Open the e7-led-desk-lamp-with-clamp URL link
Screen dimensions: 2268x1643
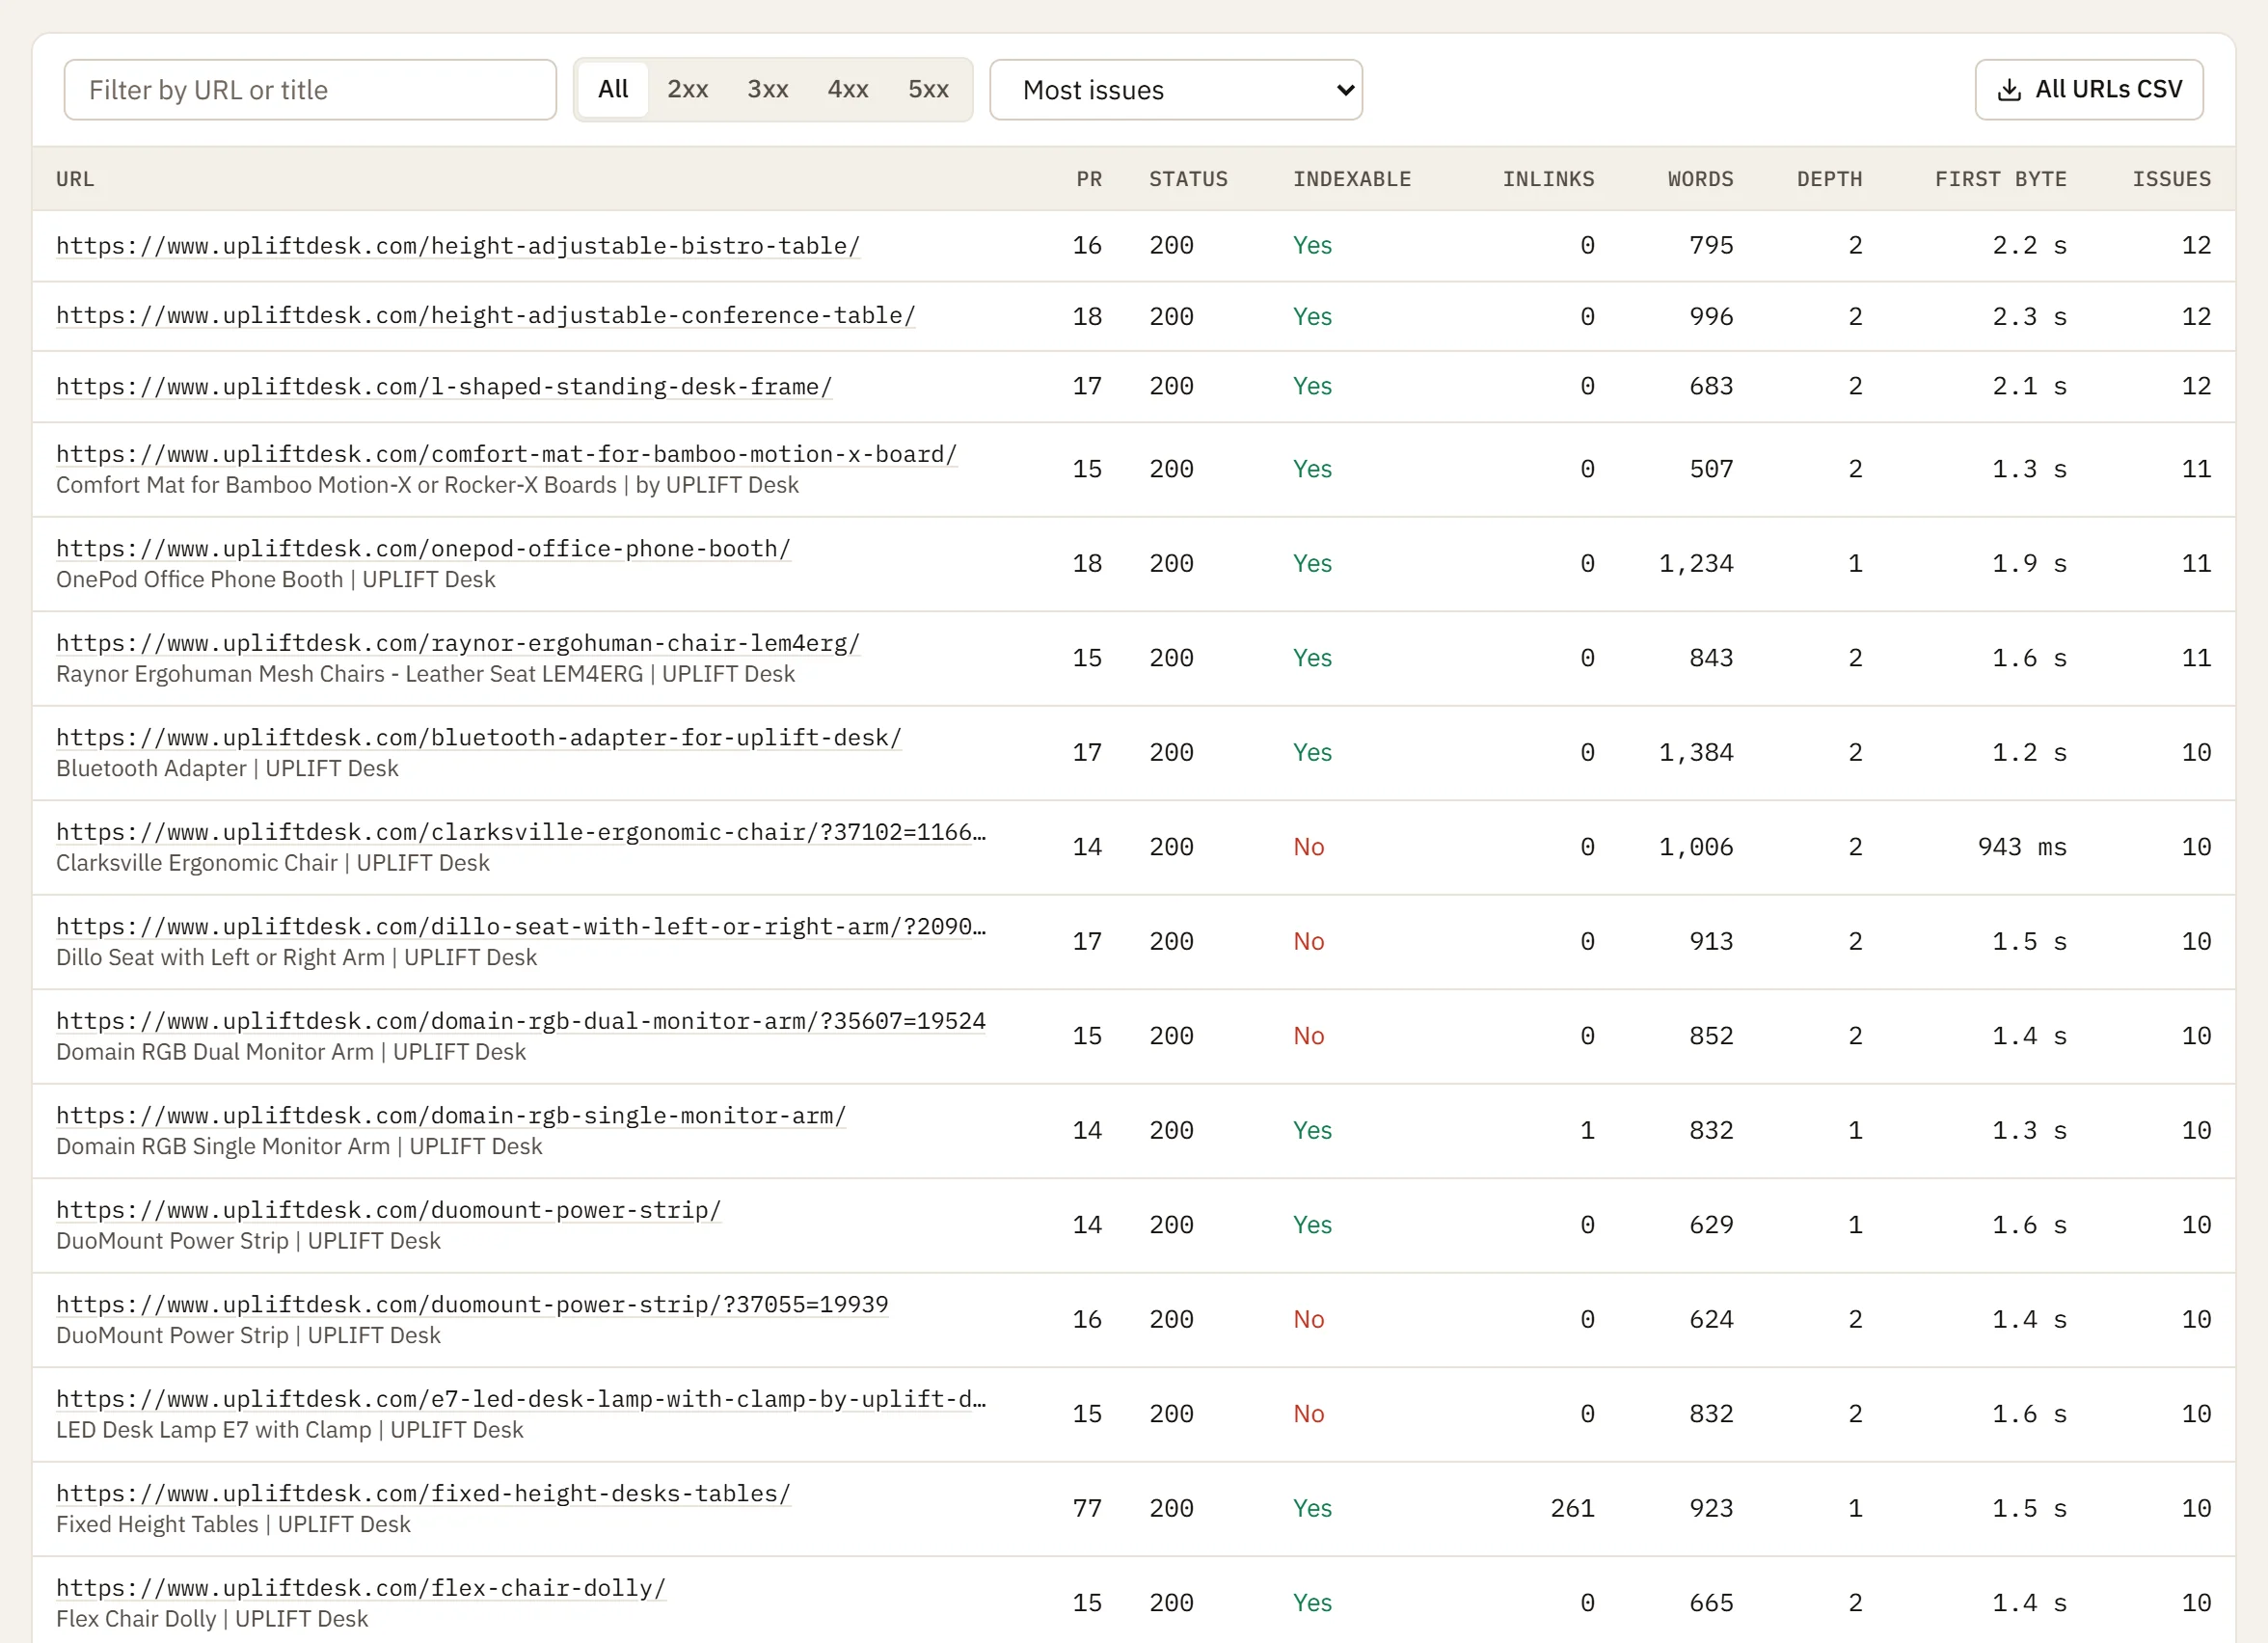coord(521,1399)
